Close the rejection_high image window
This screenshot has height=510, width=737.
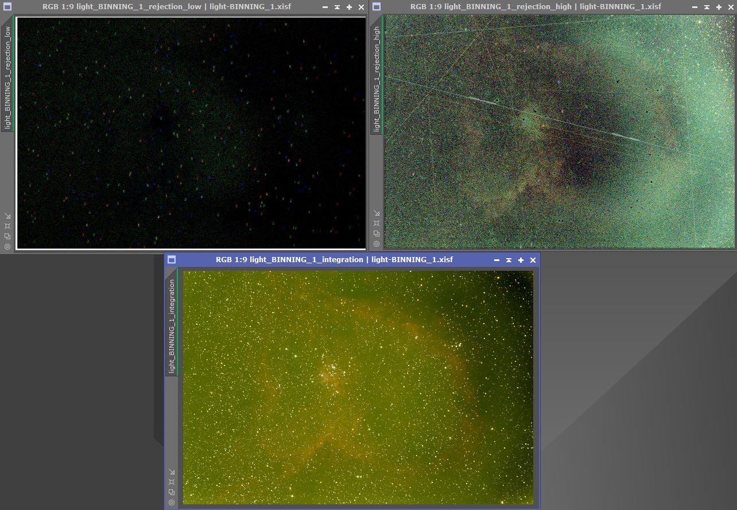click(x=730, y=7)
